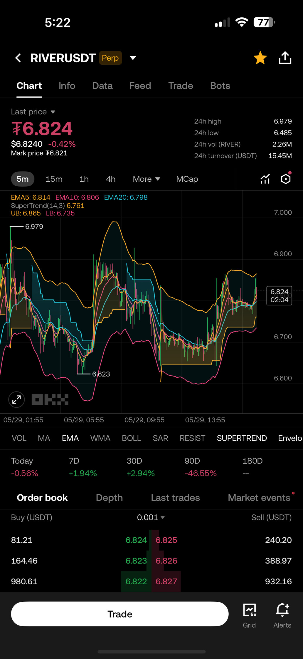
Task: Toggle the WMA indicator
Action: click(x=100, y=438)
